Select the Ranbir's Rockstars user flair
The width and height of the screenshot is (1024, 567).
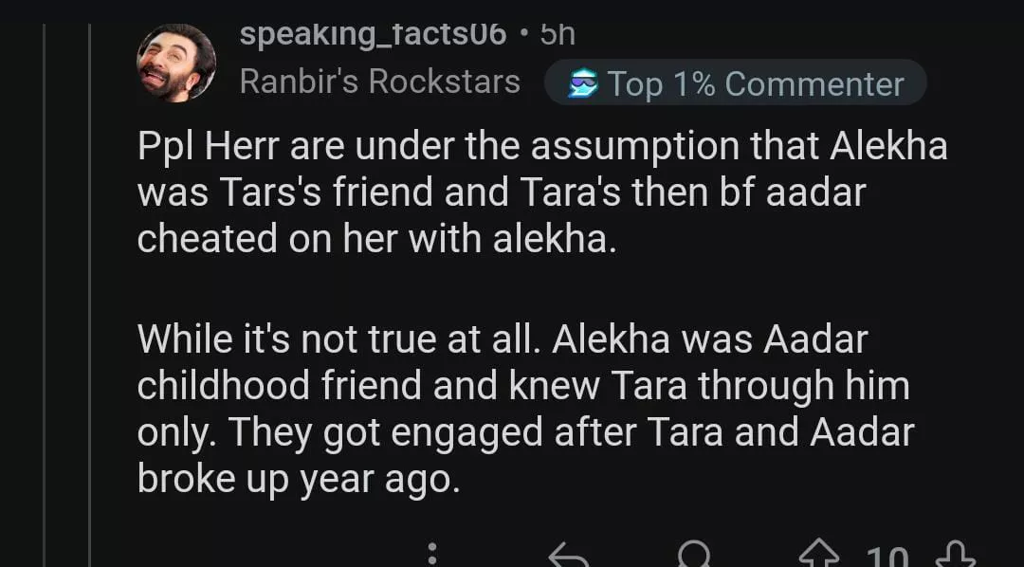(379, 82)
